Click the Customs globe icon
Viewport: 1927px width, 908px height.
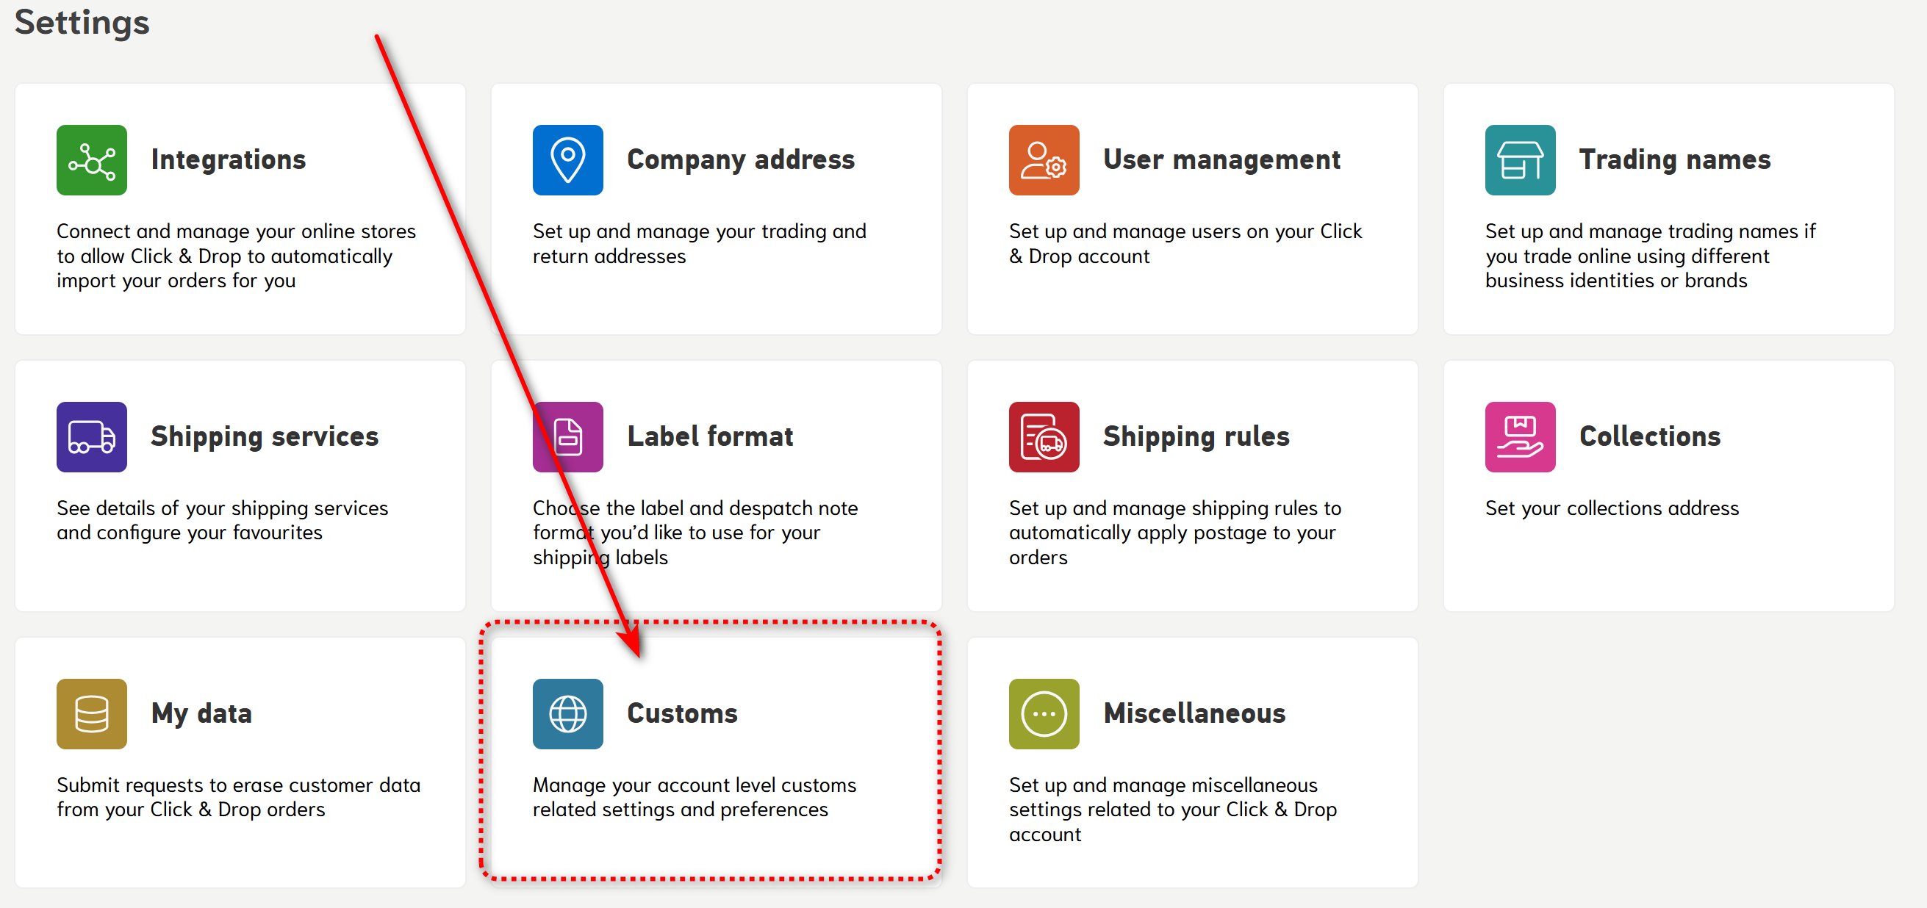coord(567,713)
